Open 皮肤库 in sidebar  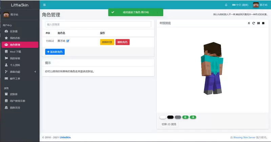[x=20, y=94]
